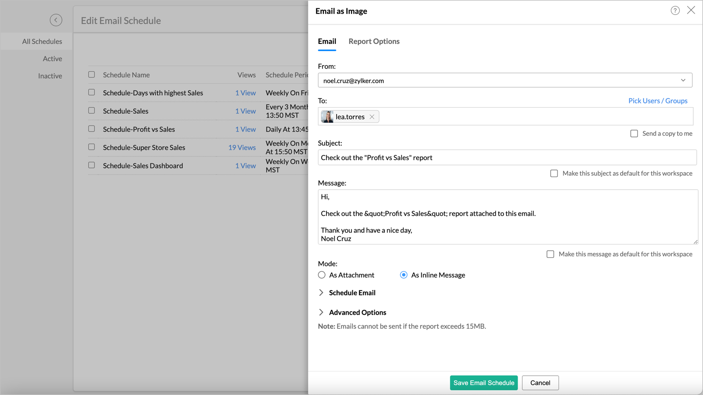
Task: Click the back arrow navigation icon
Action: (56, 20)
